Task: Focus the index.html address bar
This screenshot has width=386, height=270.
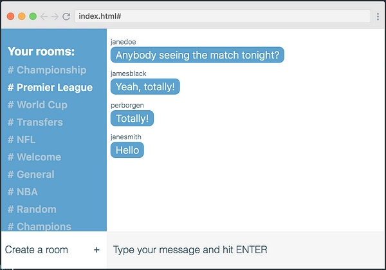Action: tap(223, 16)
